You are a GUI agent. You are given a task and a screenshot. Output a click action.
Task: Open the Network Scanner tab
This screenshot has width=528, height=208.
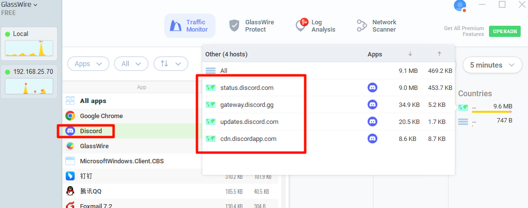[x=376, y=26]
